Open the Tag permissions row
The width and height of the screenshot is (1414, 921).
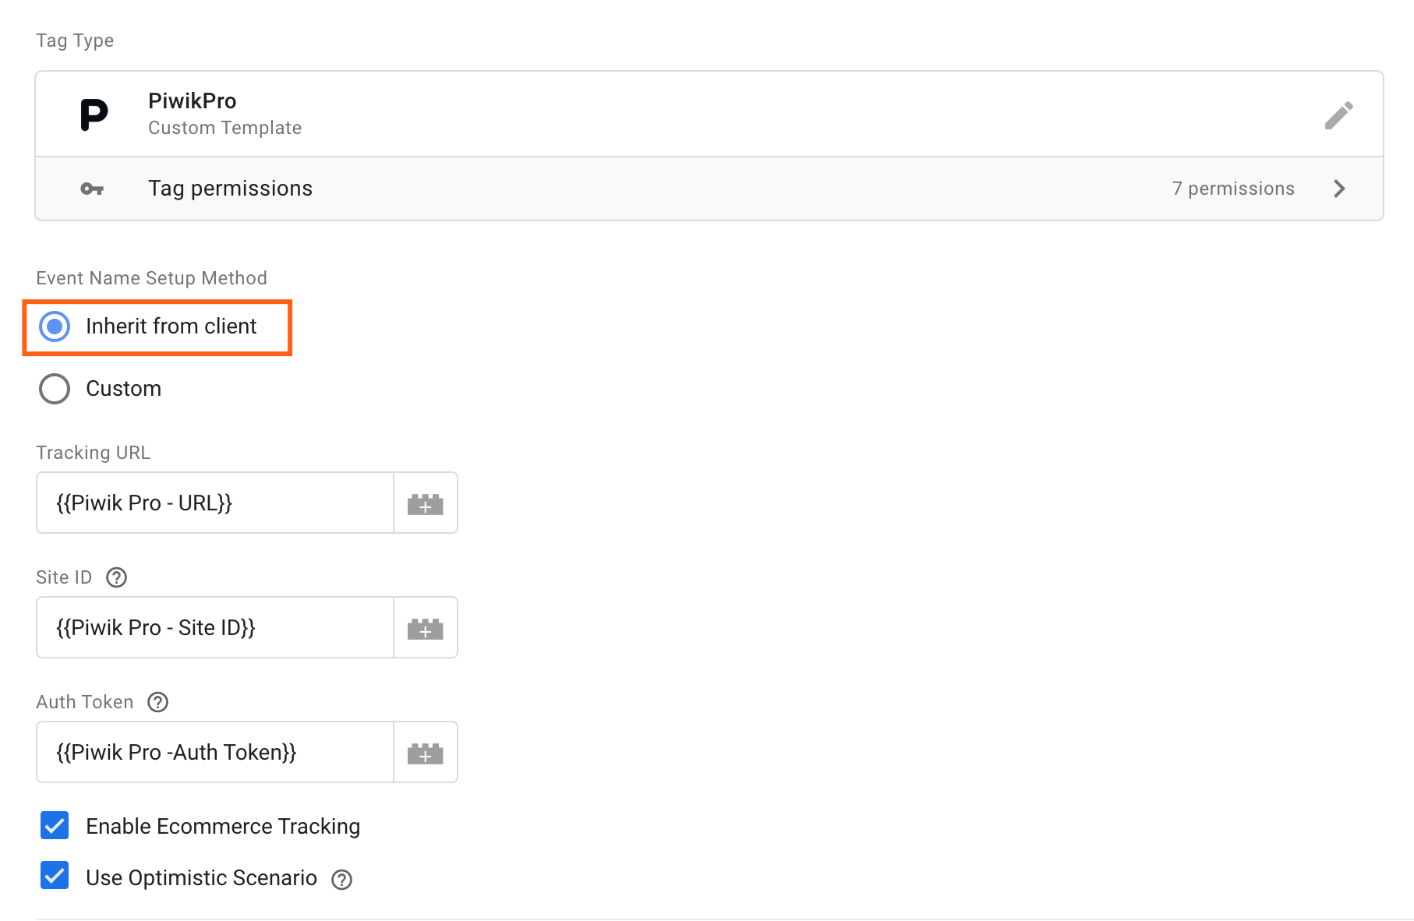(x=709, y=189)
